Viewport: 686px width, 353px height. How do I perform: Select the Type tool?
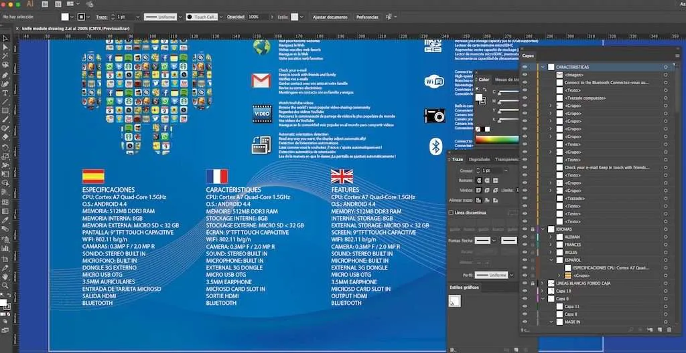(x=5, y=93)
